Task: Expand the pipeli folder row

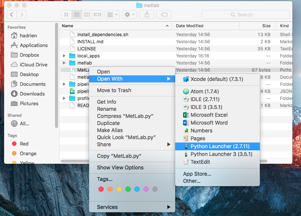Action: click(64, 84)
